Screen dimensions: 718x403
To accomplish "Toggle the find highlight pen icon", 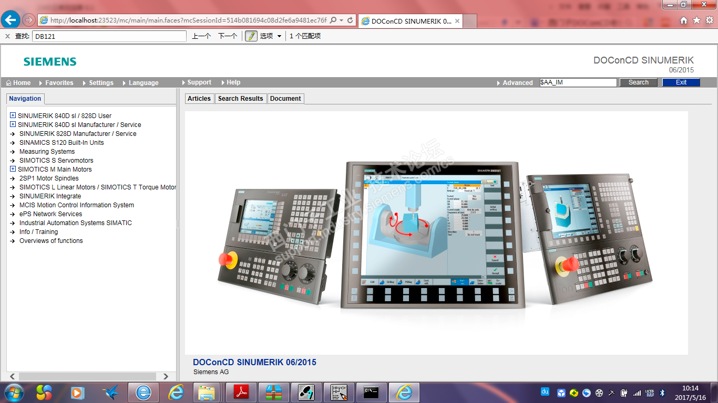I will 251,36.
